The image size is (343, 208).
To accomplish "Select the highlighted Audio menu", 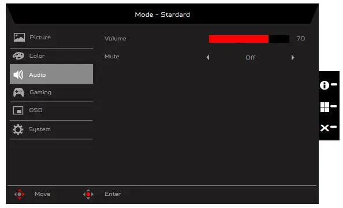I will click(51, 74).
